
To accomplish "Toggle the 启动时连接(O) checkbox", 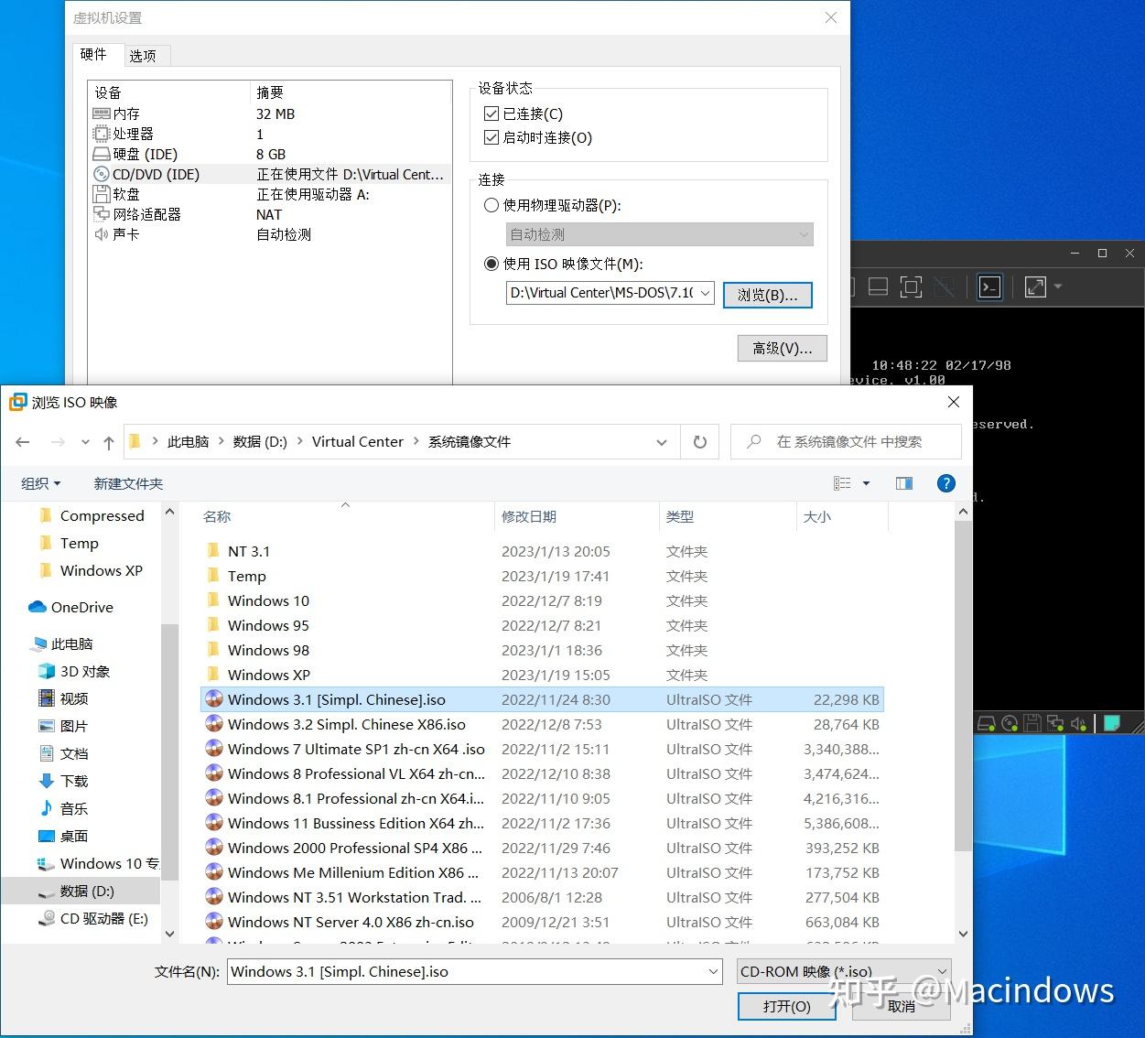I will click(x=491, y=137).
